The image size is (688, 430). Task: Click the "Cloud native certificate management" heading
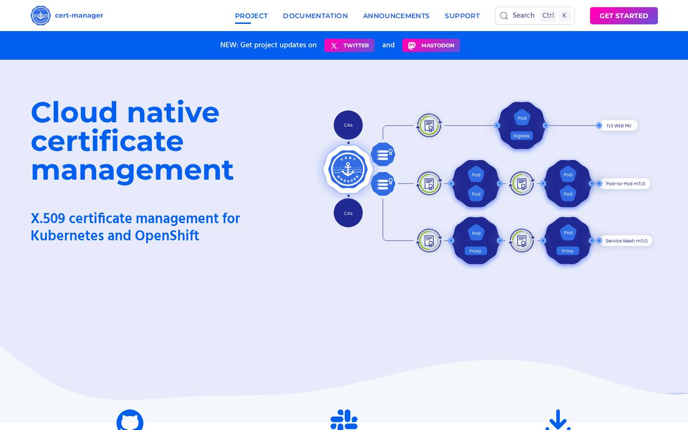coord(132,141)
